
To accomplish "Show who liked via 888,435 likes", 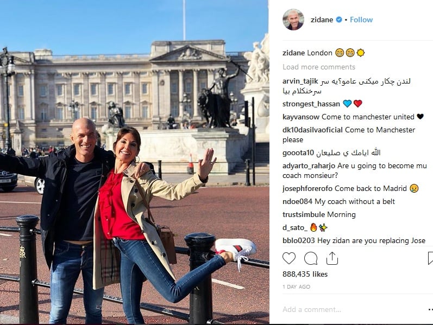I will [305, 274].
